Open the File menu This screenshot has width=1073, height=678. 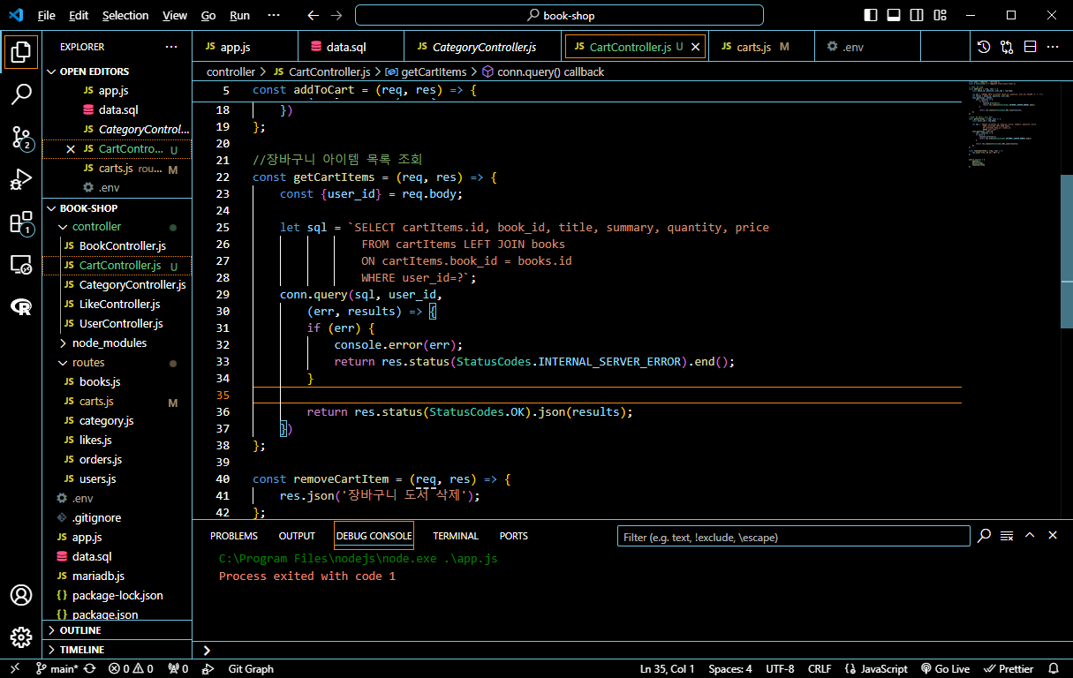(47, 16)
